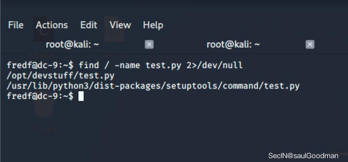The image size is (348, 162).
Task: Open the File menu
Action: coord(16,25)
